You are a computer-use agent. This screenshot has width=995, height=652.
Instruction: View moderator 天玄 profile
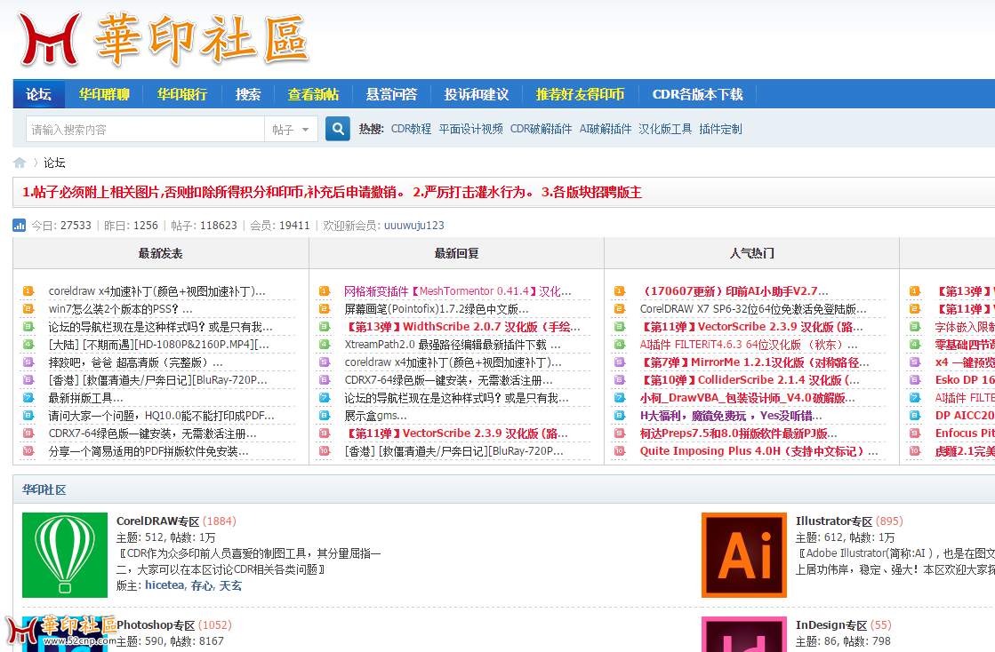click(x=230, y=585)
